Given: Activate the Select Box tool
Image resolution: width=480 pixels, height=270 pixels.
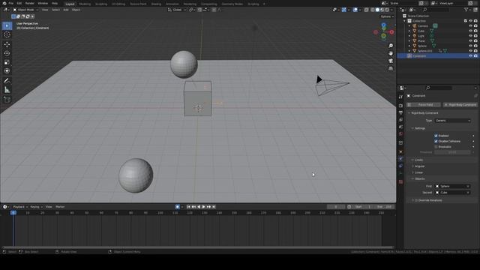Looking at the screenshot, I should [x=7, y=25].
